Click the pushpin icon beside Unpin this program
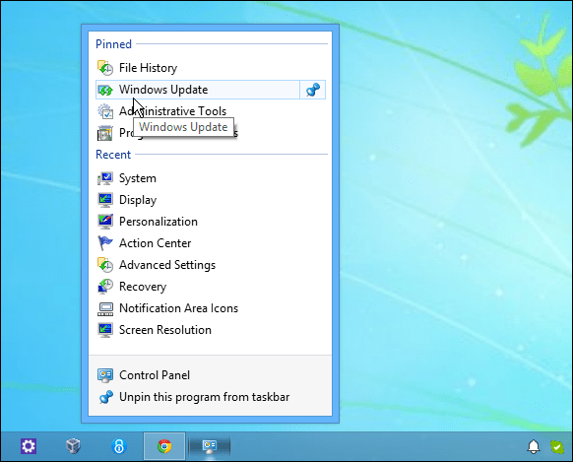Image resolution: width=573 pixels, height=462 pixels. pos(106,397)
